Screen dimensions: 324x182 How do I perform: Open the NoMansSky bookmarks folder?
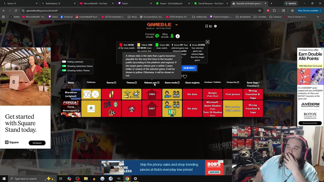[199, 17]
